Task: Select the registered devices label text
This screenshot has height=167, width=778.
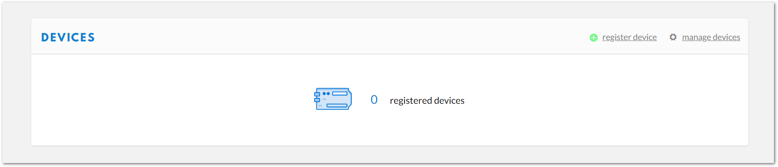Action: (427, 101)
